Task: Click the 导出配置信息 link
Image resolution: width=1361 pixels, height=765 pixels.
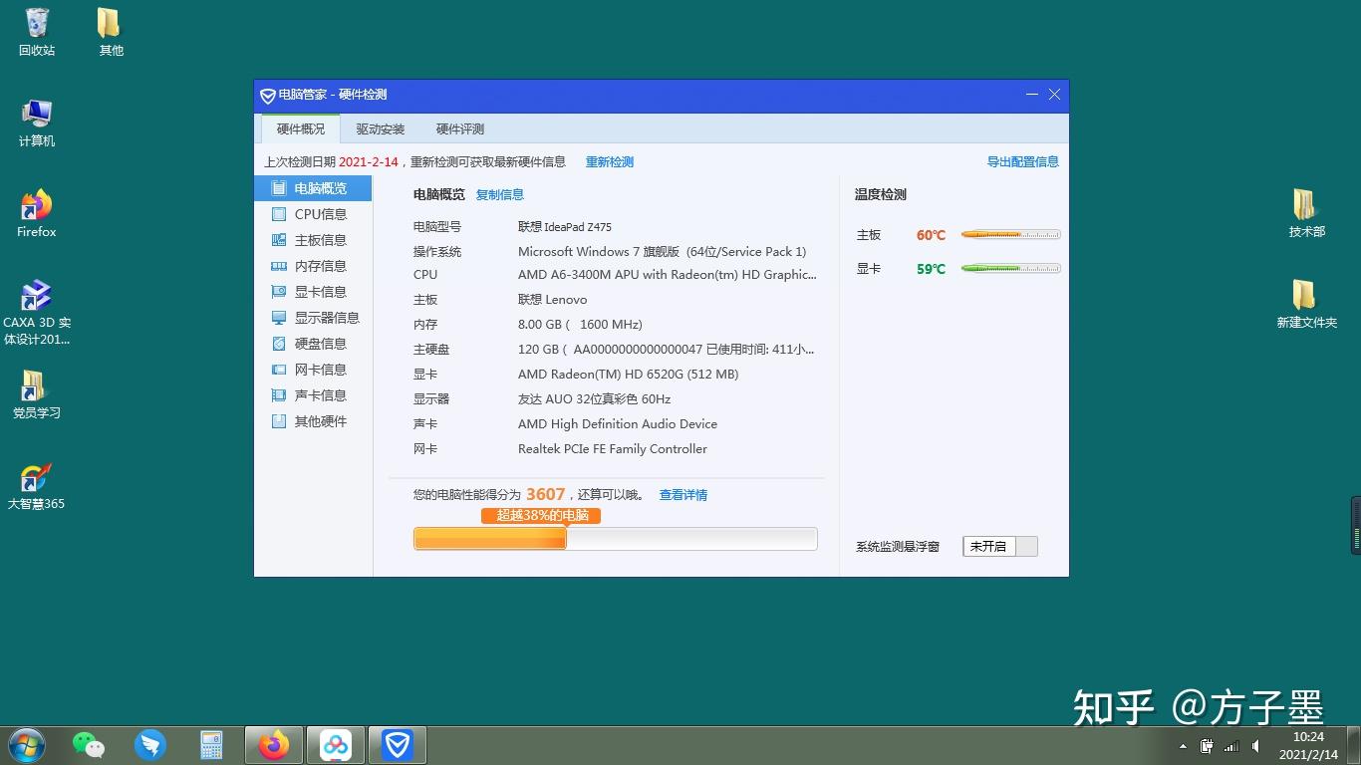Action: [x=1022, y=161]
